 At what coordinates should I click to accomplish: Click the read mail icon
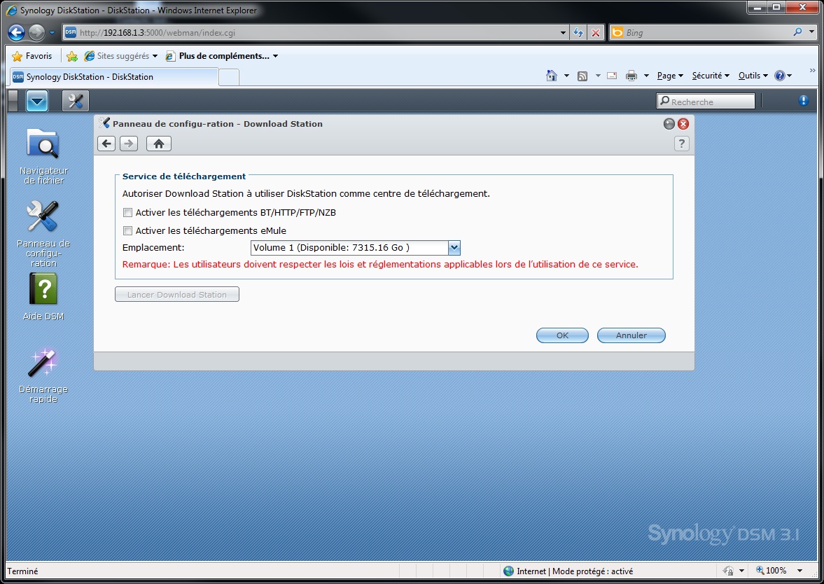coord(612,76)
